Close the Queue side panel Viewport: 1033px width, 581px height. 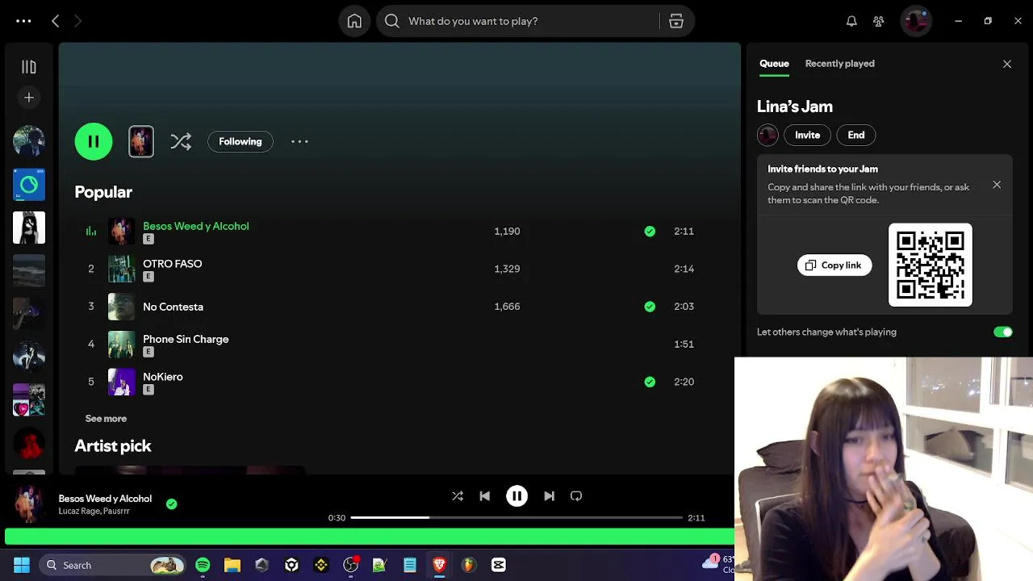(x=1007, y=64)
